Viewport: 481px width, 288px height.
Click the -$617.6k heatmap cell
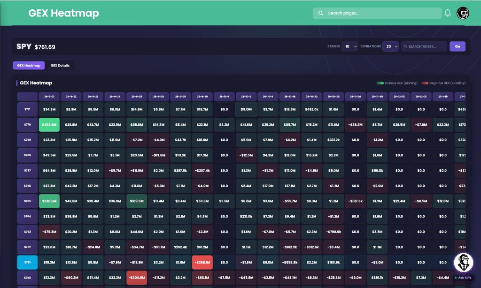[356, 201]
